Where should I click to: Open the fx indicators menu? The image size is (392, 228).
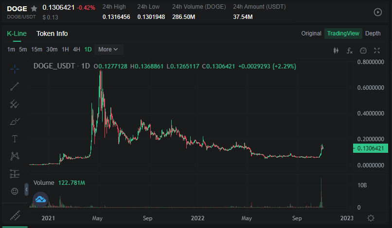click(x=350, y=50)
